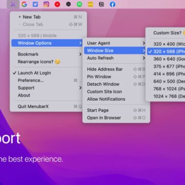Select the 360 × 640 window size
Screen dimensions: 185x185
point(166,59)
